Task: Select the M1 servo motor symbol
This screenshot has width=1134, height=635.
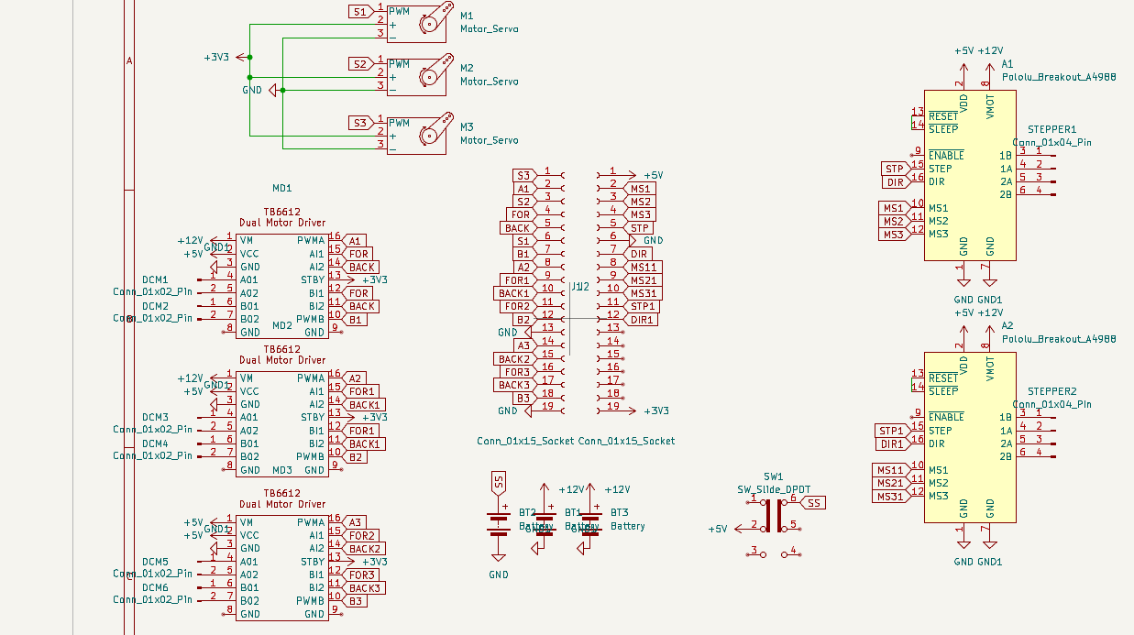Action: [x=422, y=20]
